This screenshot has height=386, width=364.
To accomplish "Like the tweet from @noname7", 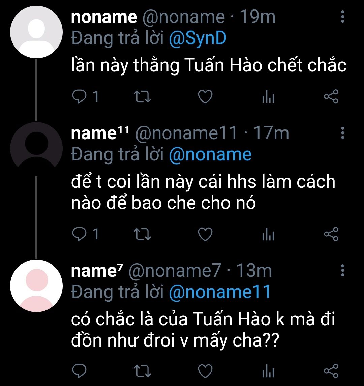I will pyautogui.click(x=205, y=371).
